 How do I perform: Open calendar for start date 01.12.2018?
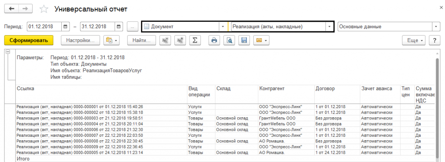tap(65, 26)
